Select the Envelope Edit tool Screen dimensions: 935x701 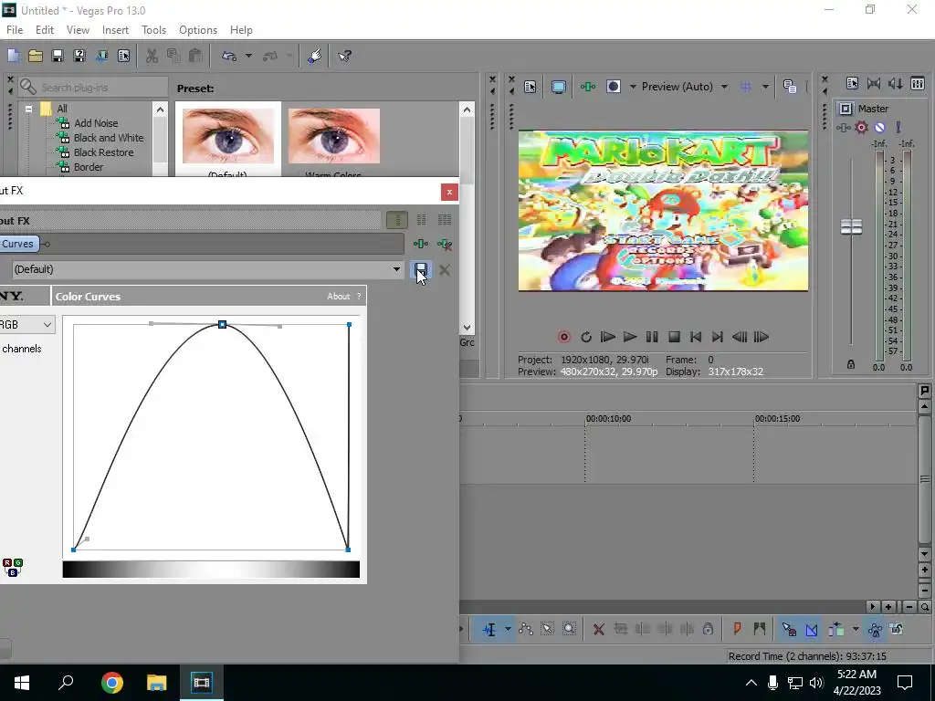(x=525, y=630)
